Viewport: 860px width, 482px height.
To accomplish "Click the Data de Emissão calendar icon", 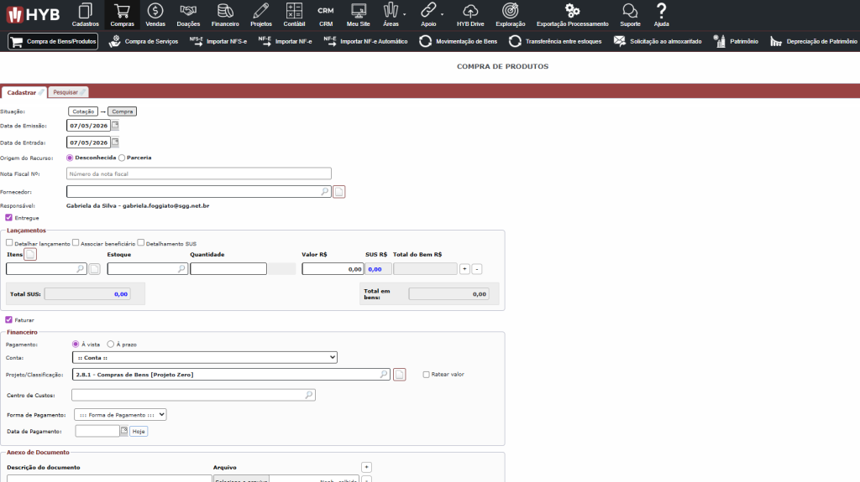I will (x=115, y=126).
